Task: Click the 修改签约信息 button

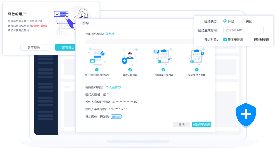Action: [202, 124]
